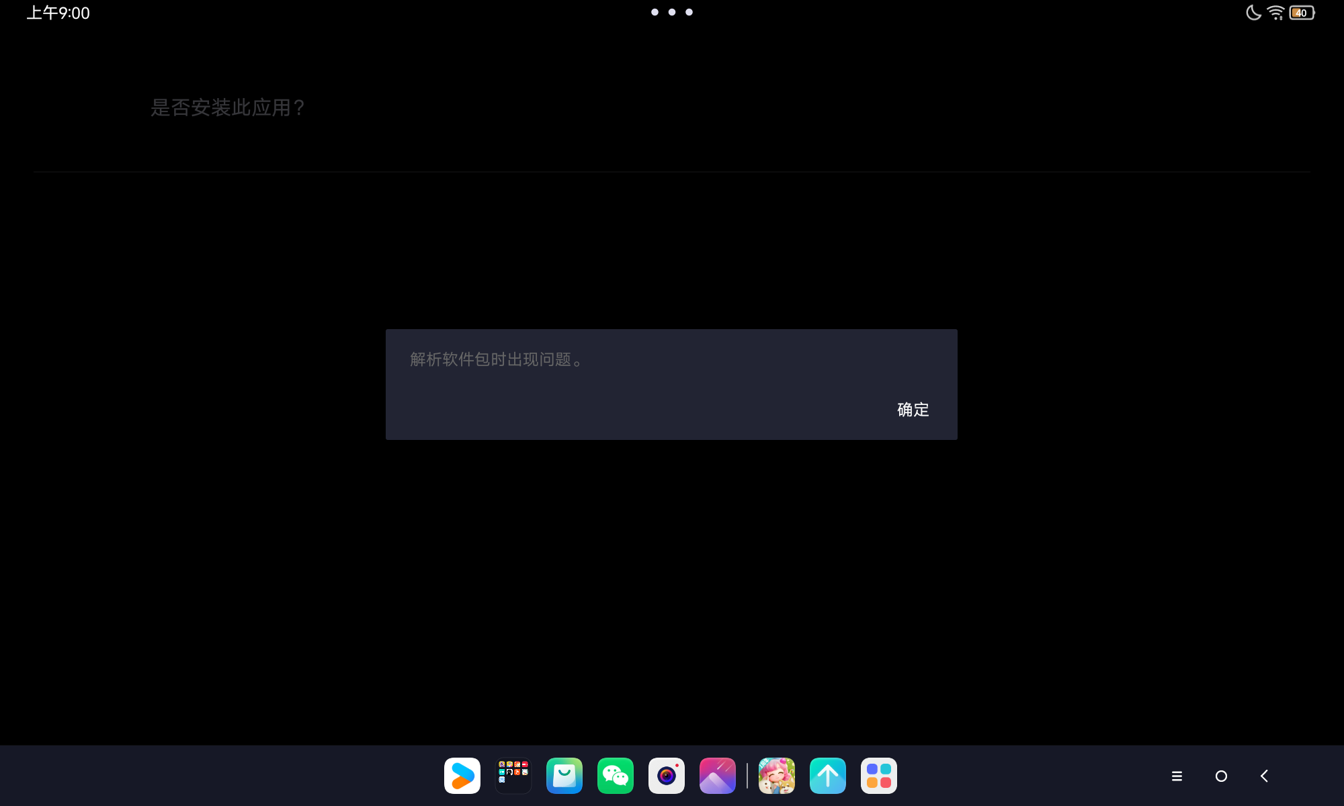Tap the three-dot indicator at top center
The width and height of the screenshot is (1344, 806).
tap(672, 12)
